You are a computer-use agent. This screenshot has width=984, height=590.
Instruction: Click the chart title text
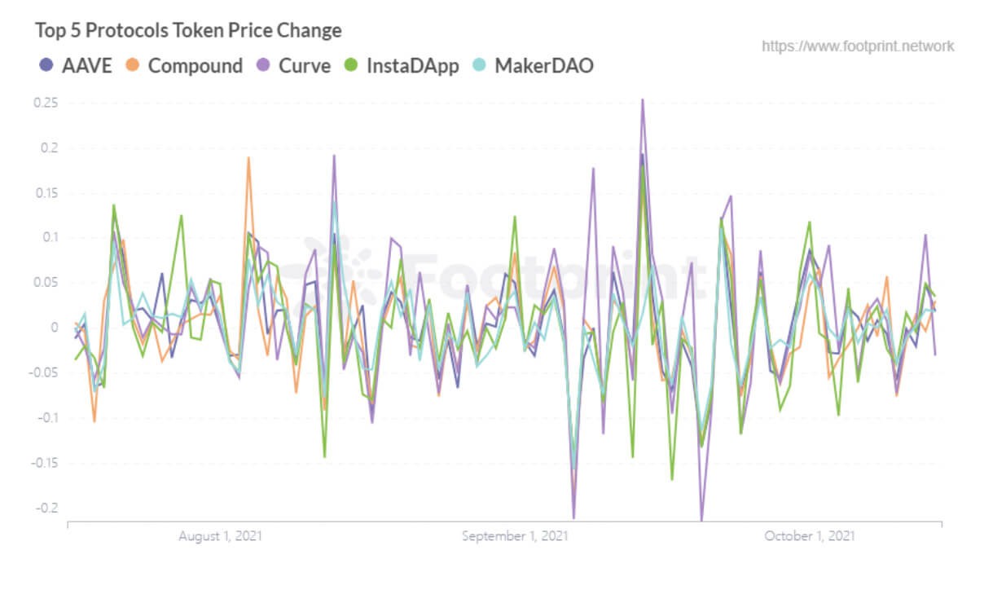[x=188, y=31]
